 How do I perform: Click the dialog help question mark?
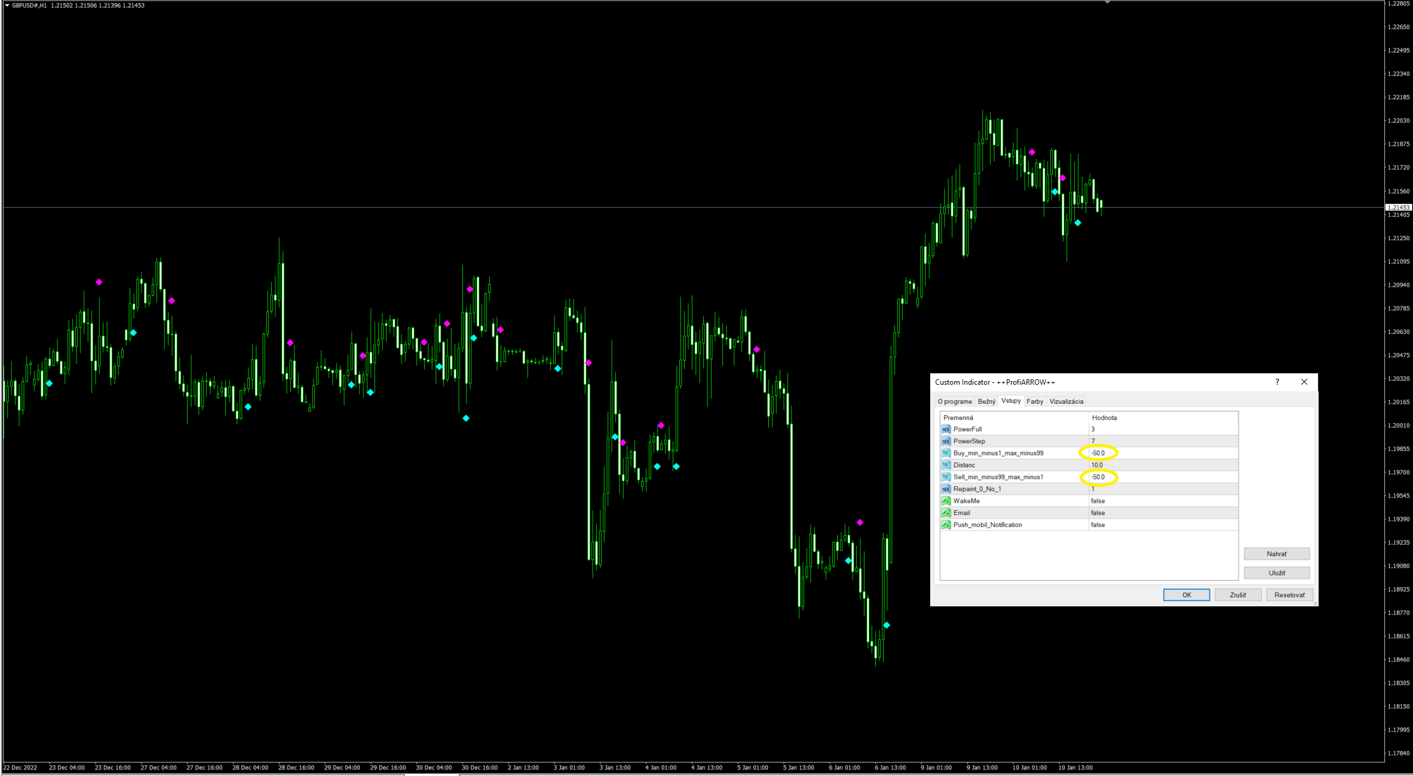(1277, 382)
